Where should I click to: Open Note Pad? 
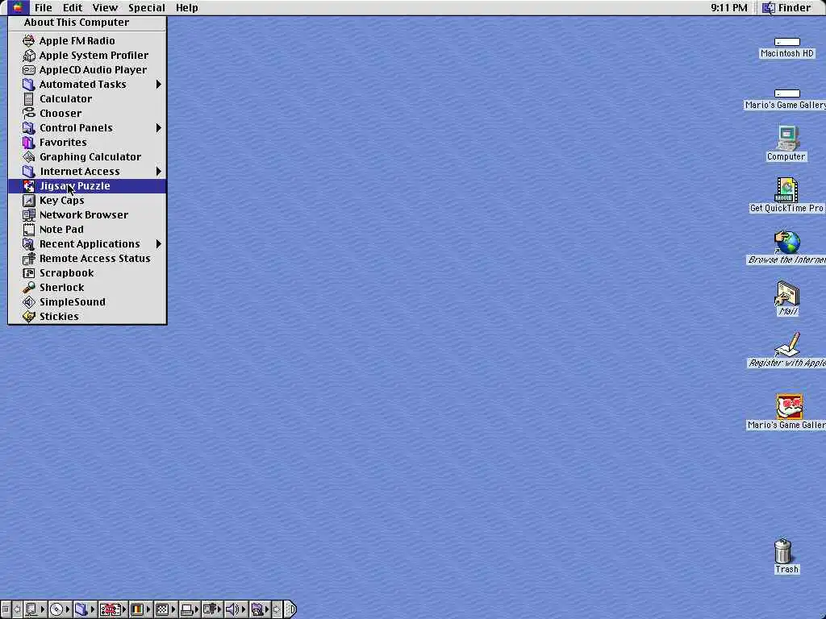pos(87,230)
